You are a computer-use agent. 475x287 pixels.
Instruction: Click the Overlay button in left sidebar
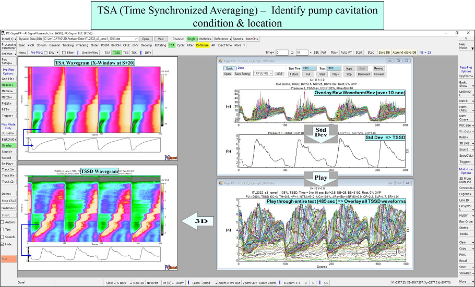coord(7,145)
